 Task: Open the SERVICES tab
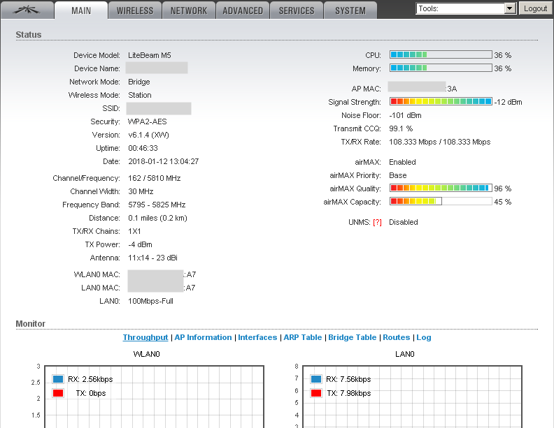pyautogui.click(x=297, y=10)
